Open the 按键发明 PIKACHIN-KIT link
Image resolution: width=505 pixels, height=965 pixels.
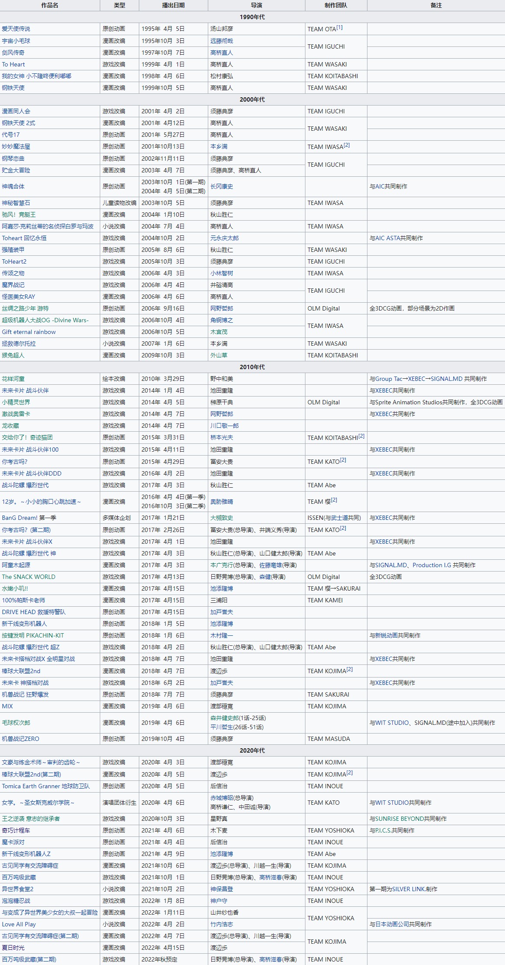click(x=33, y=635)
